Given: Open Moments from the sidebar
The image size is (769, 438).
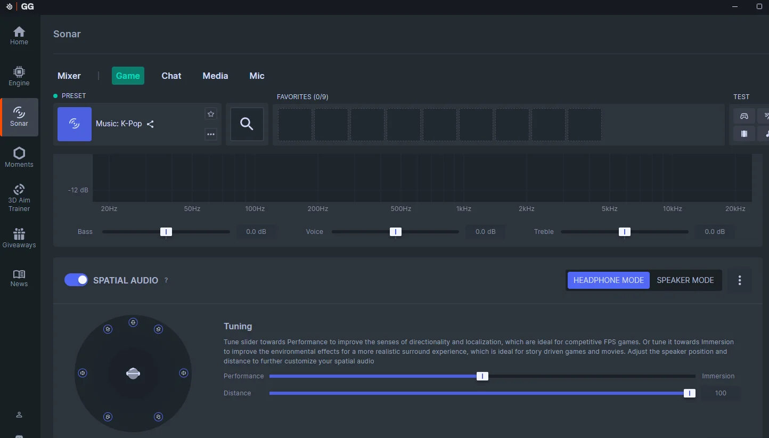Looking at the screenshot, I should click(19, 157).
